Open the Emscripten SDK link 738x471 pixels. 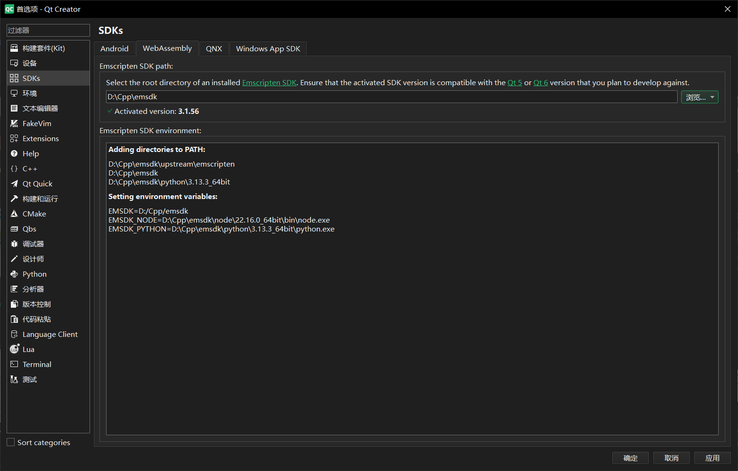269,82
